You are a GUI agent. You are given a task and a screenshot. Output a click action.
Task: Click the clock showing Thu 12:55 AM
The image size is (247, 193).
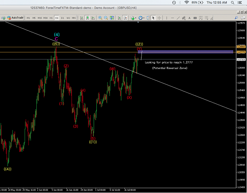coord(217,2)
